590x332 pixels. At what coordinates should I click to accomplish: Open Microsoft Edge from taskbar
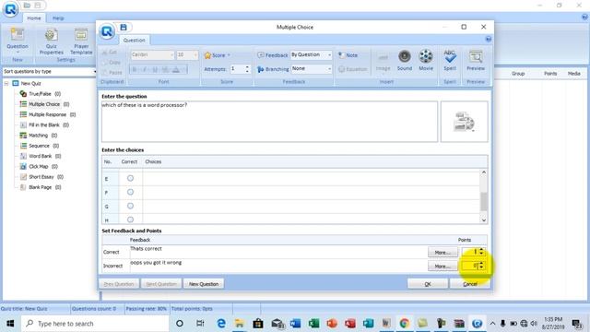click(x=221, y=323)
